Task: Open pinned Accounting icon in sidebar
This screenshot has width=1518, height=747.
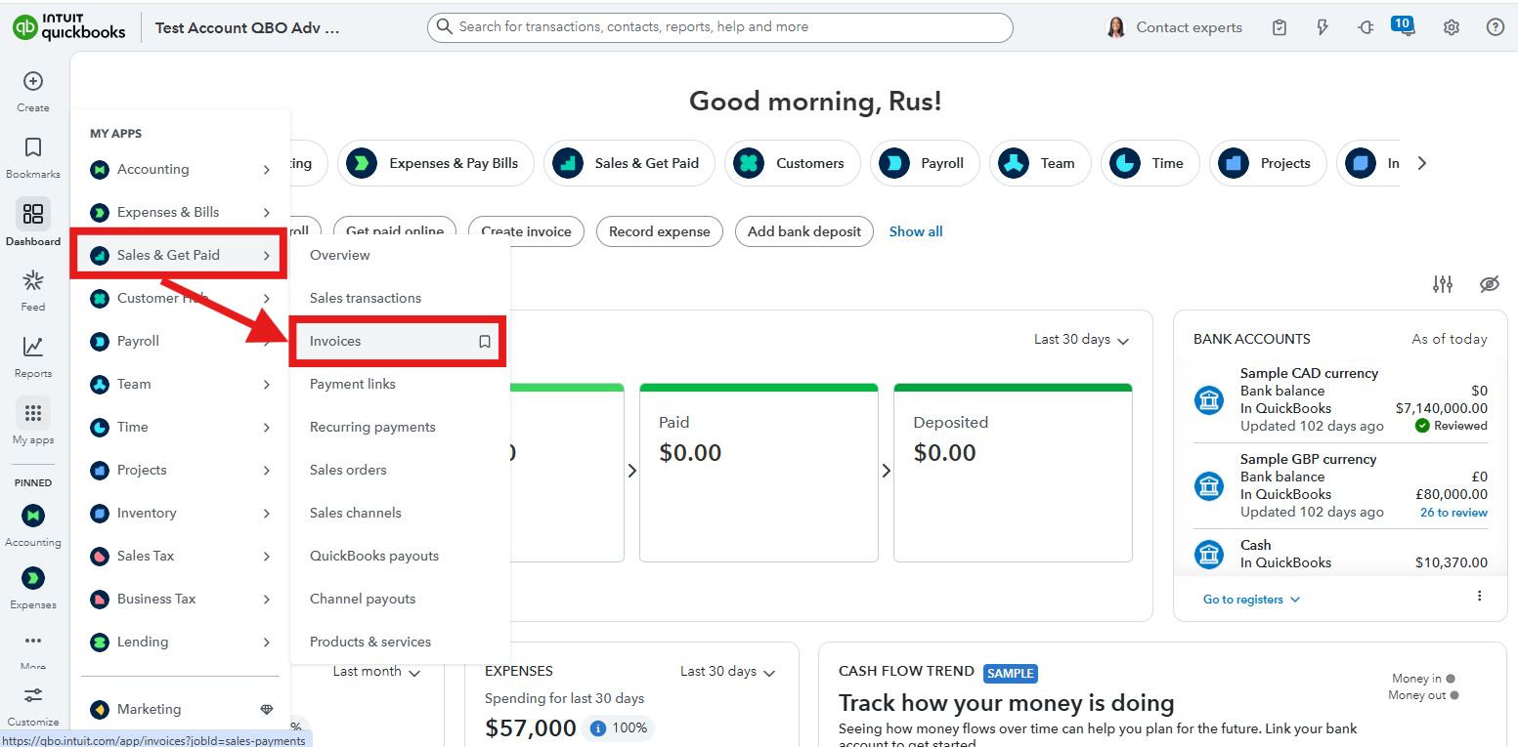Action: pyautogui.click(x=33, y=516)
